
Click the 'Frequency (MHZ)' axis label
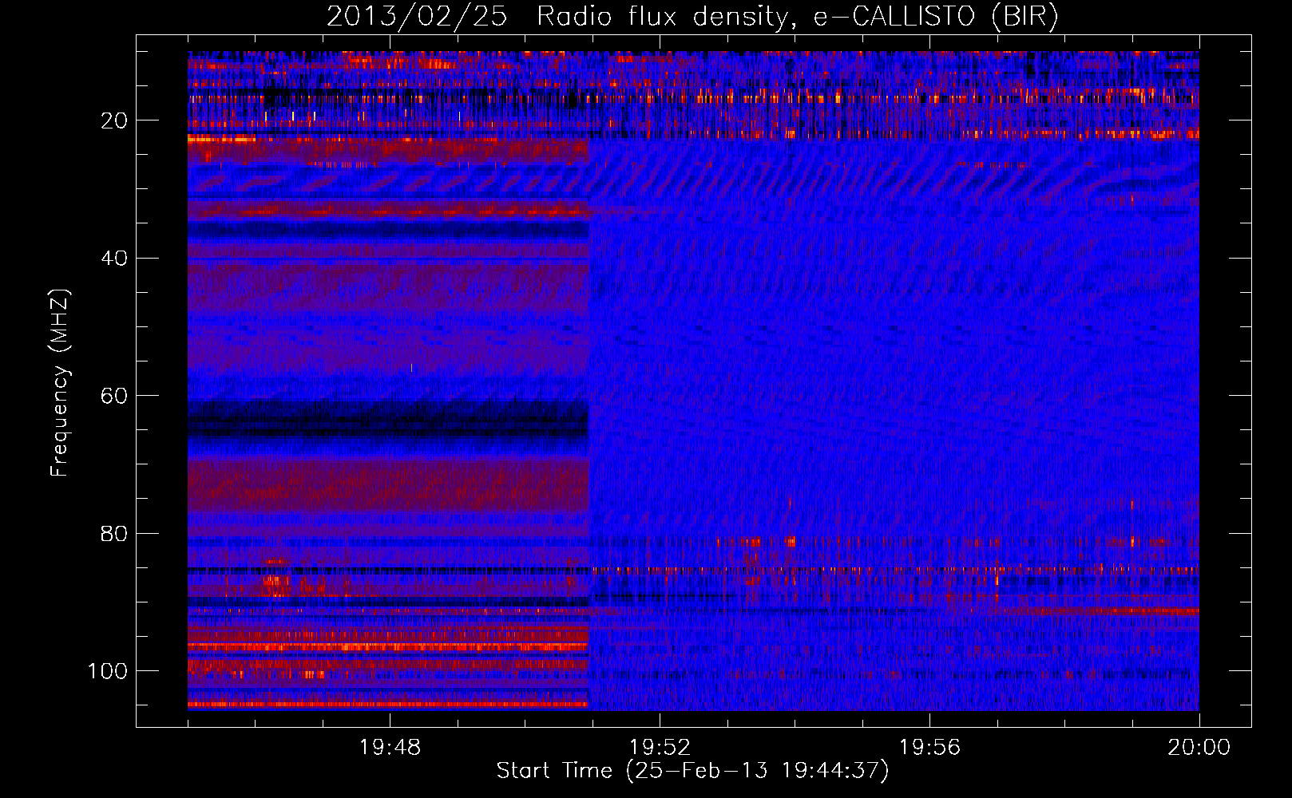click(60, 383)
